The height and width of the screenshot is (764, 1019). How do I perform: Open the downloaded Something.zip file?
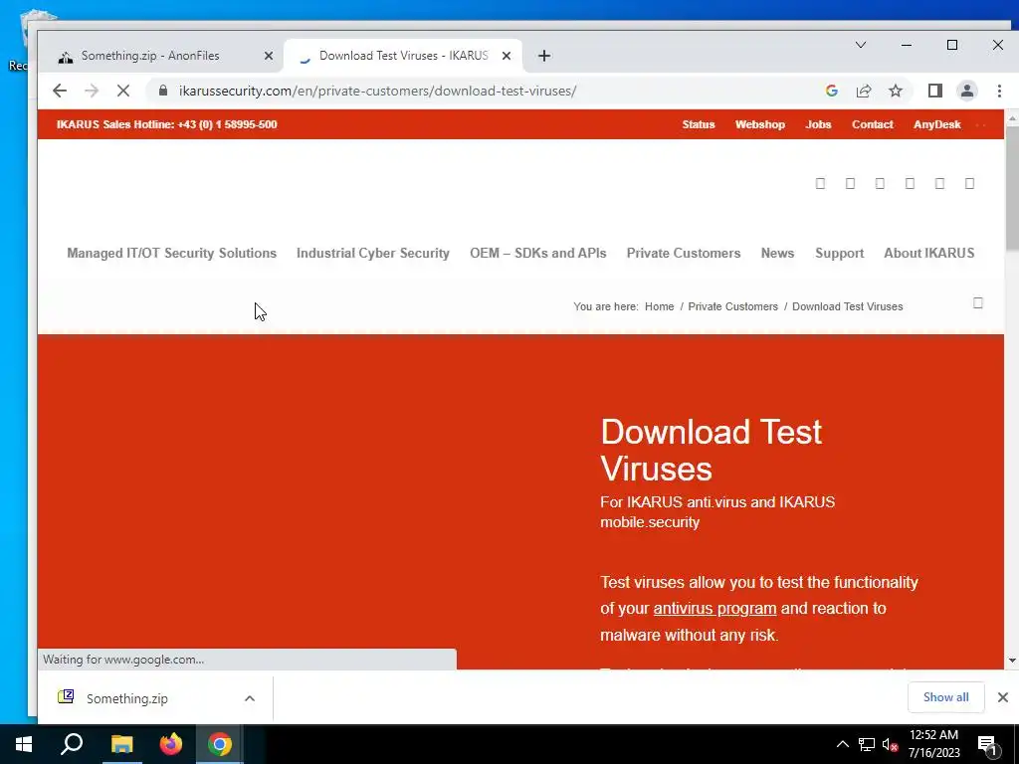click(x=126, y=698)
